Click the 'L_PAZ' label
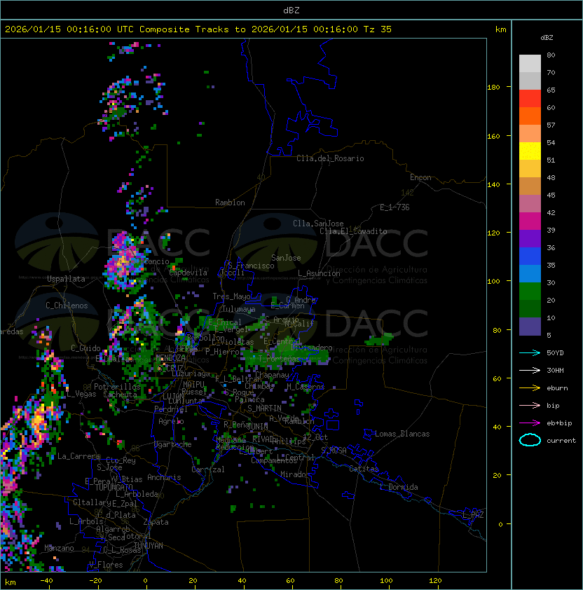The height and width of the screenshot is (590, 583). click(x=473, y=515)
